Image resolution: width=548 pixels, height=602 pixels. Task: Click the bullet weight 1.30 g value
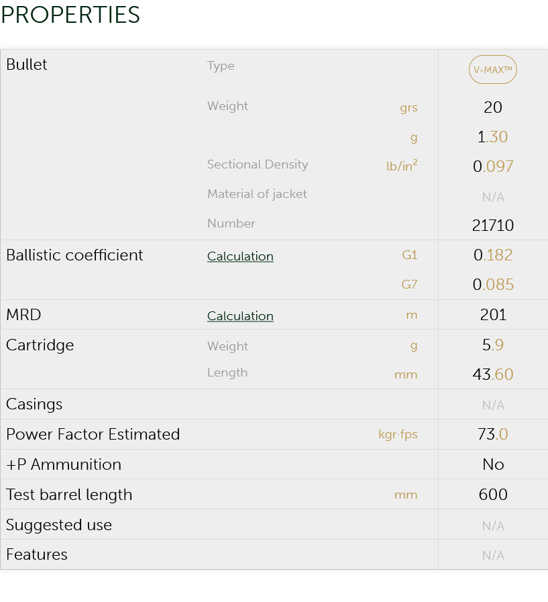click(493, 137)
